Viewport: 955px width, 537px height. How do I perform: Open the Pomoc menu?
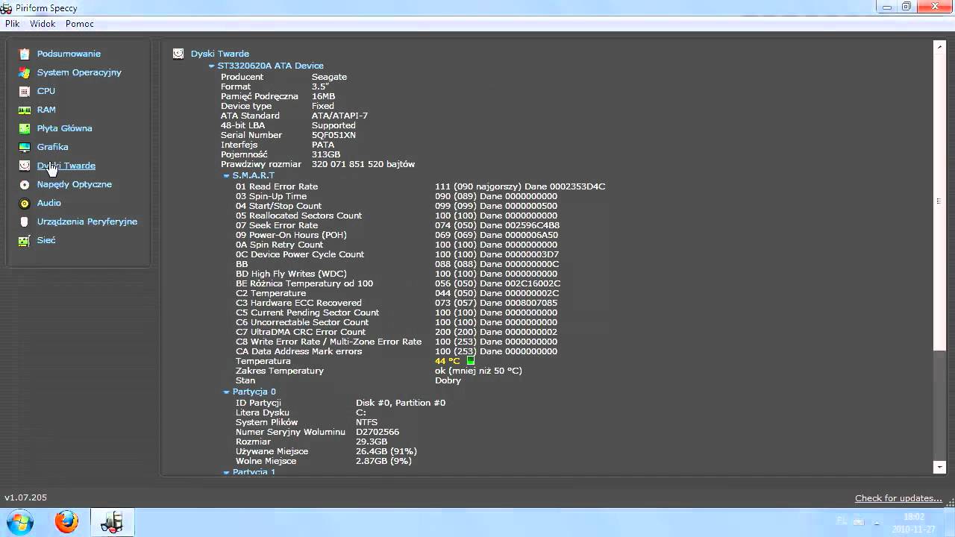[80, 24]
